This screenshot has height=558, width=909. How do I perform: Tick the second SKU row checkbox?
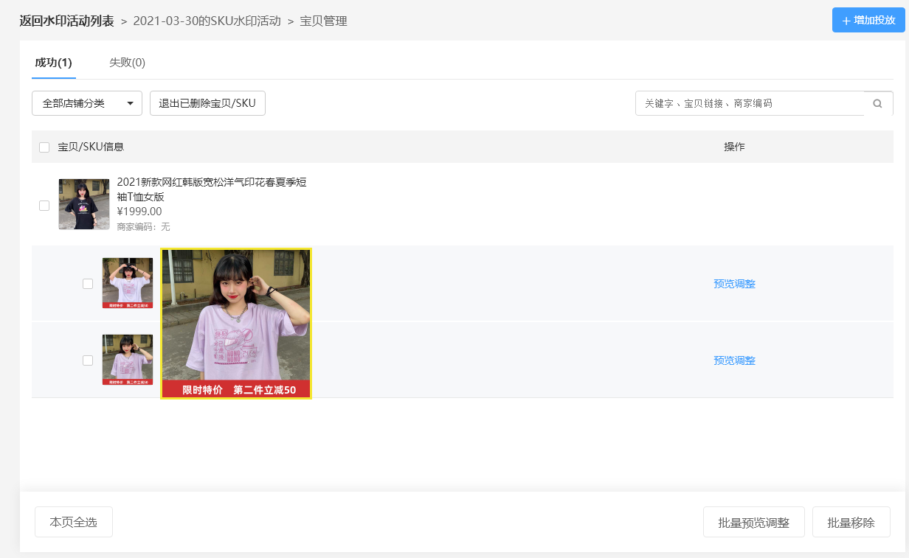[x=88, y=360]
